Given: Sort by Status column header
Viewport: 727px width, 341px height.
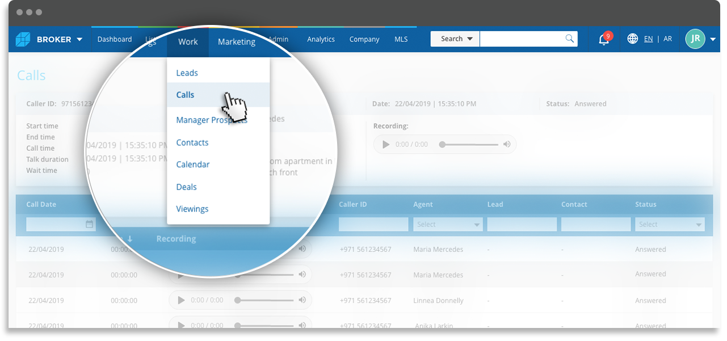Looking at the screenshot, I should tap(646, 204).
